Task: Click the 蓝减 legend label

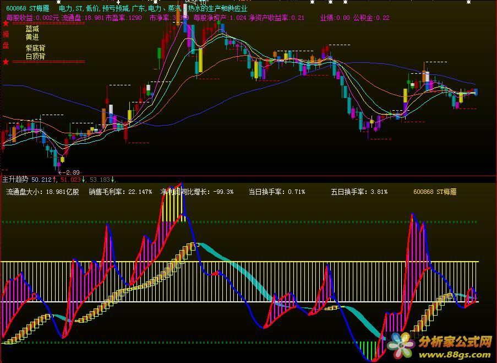Action: coord(32,29)
